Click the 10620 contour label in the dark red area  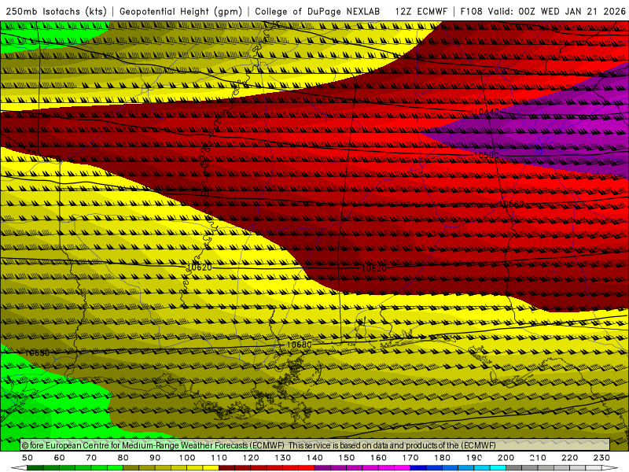374,267
